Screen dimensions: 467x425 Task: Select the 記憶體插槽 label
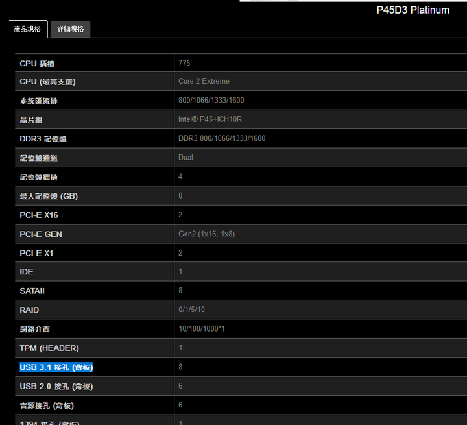pos(38,177)
